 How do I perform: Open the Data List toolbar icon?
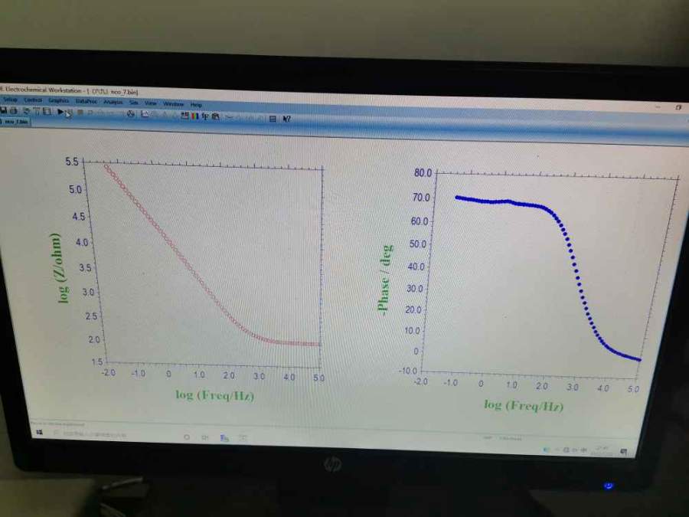point(273,118)
